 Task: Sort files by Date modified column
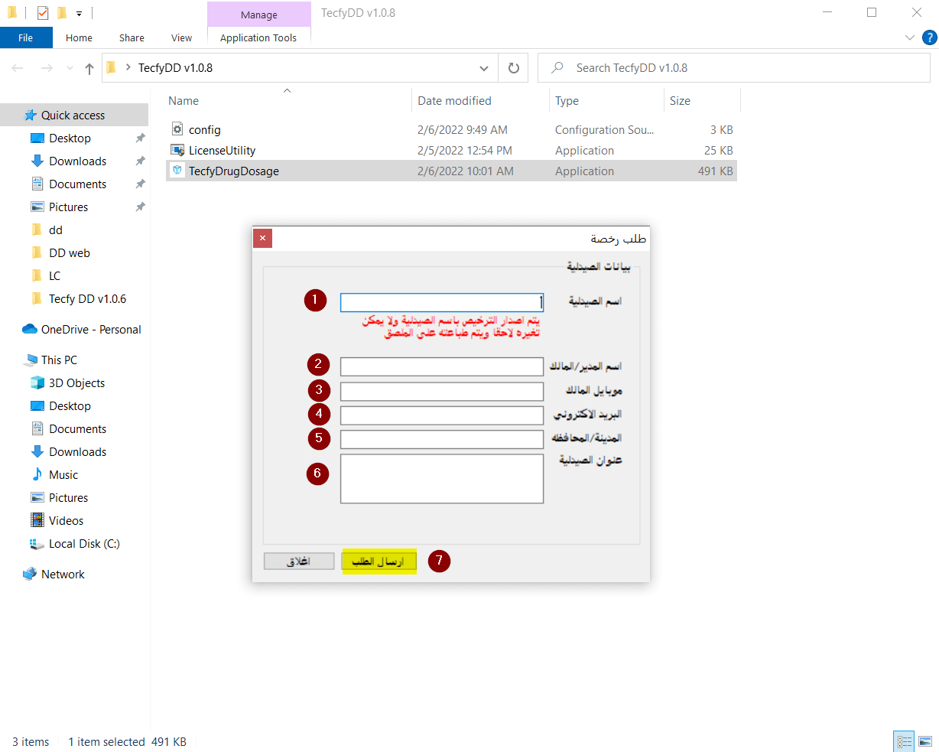(454, 101)
